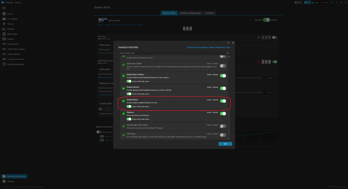348x189 pixels.
Task: Switch to the Controls tab
Action: click(x=209, y=13)
